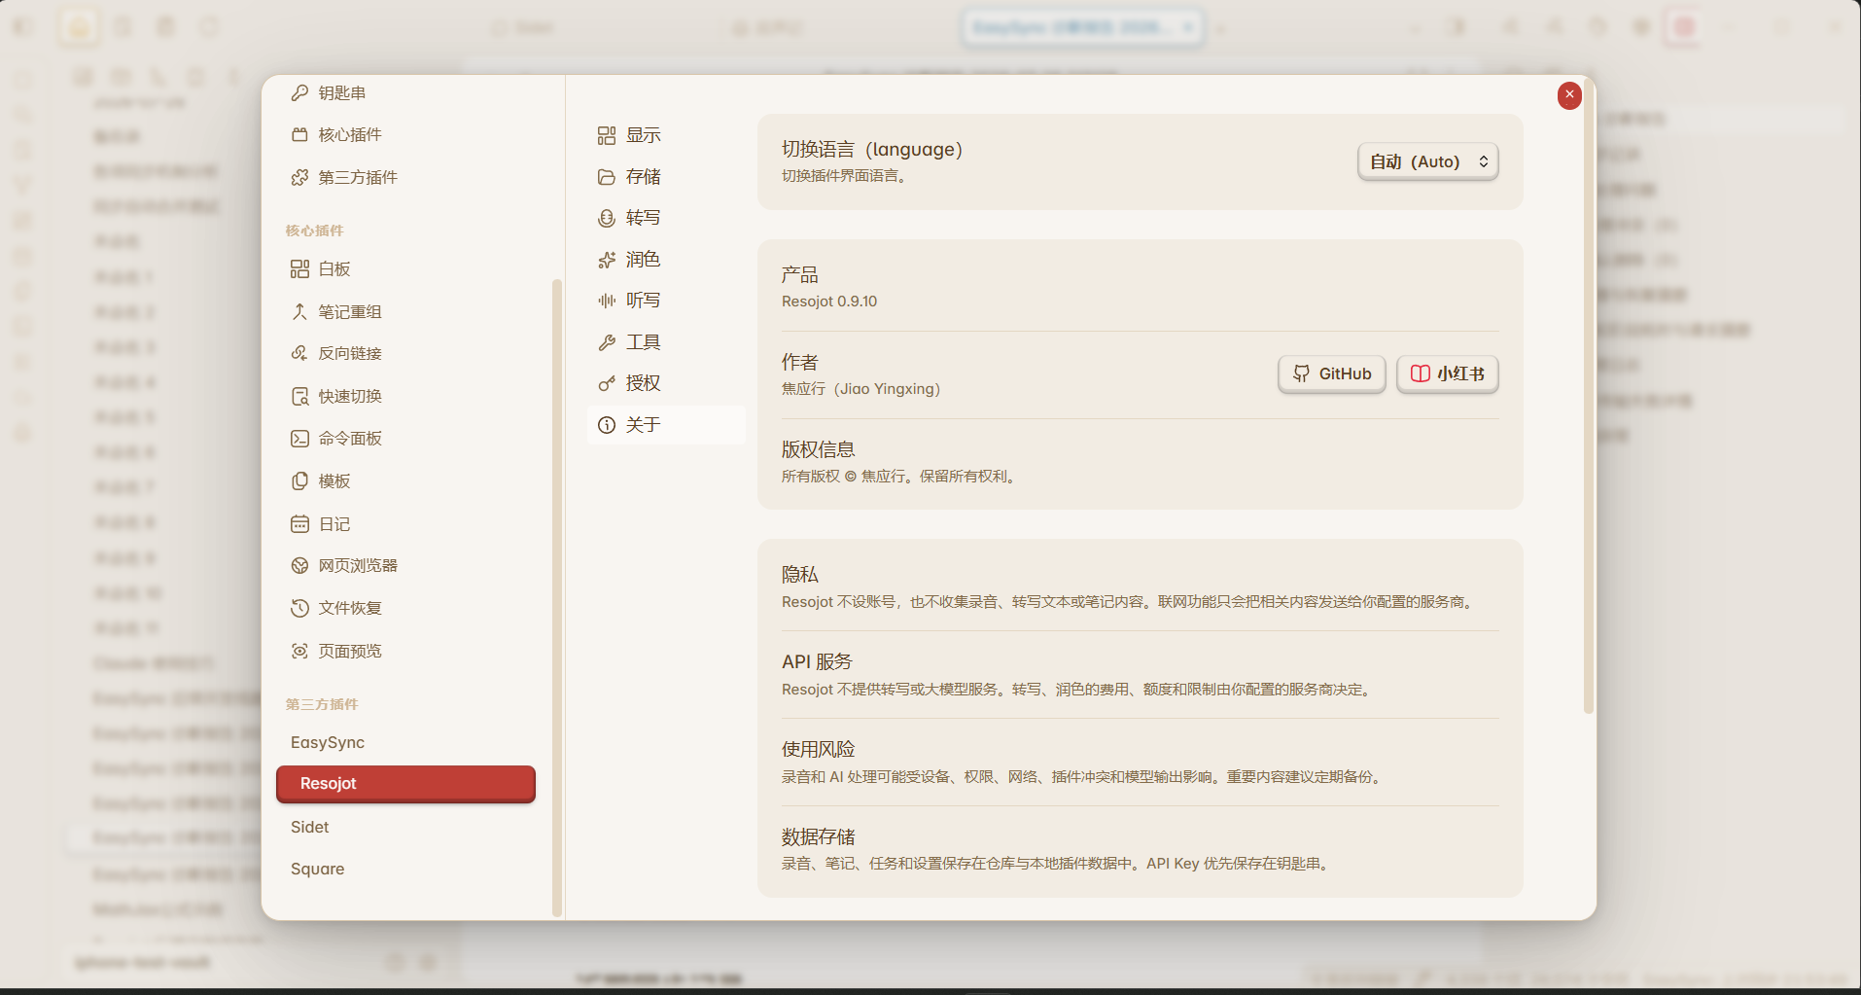Click the 润色 polish sparkle icon
This screenshot has height=995, width=1861.
point(607,260)
